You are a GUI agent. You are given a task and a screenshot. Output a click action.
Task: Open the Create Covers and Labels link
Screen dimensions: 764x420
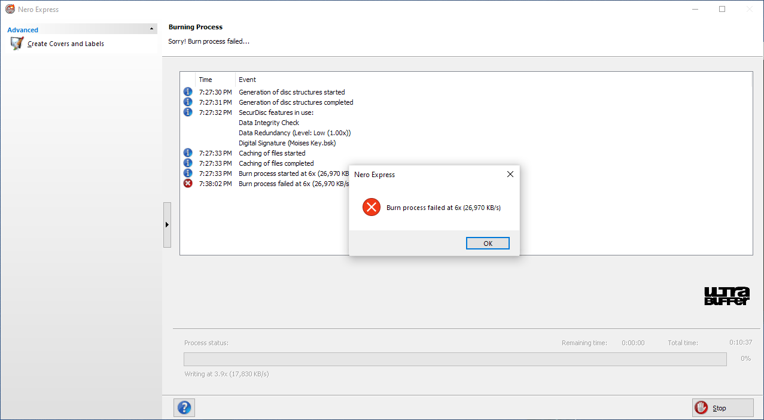(66, 44)
